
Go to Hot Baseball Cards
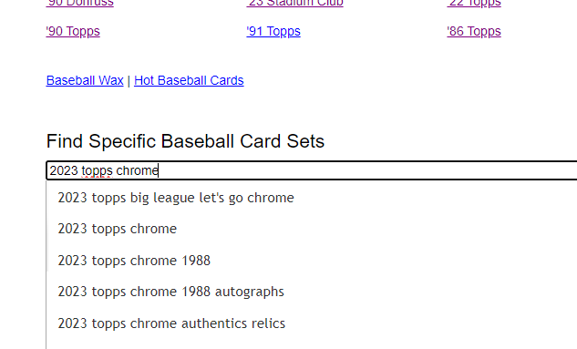pyautogui.click(x=189, y=80)
